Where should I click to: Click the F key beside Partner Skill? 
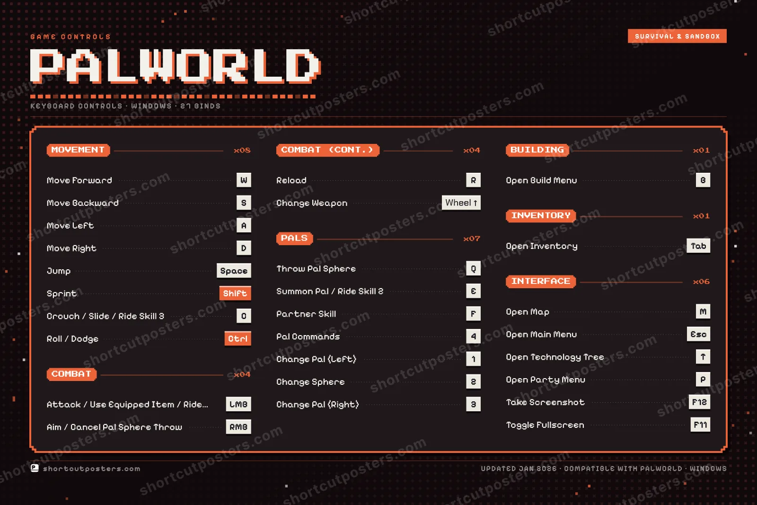pos(473,314)
